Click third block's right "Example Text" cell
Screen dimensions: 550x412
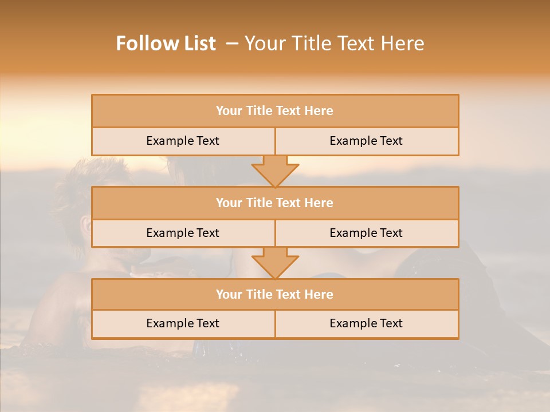tap(366, 323)
